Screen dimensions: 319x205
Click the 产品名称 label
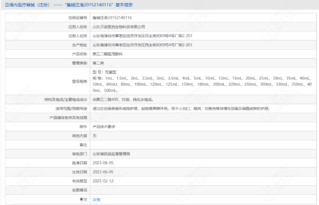tap(79, 54)
